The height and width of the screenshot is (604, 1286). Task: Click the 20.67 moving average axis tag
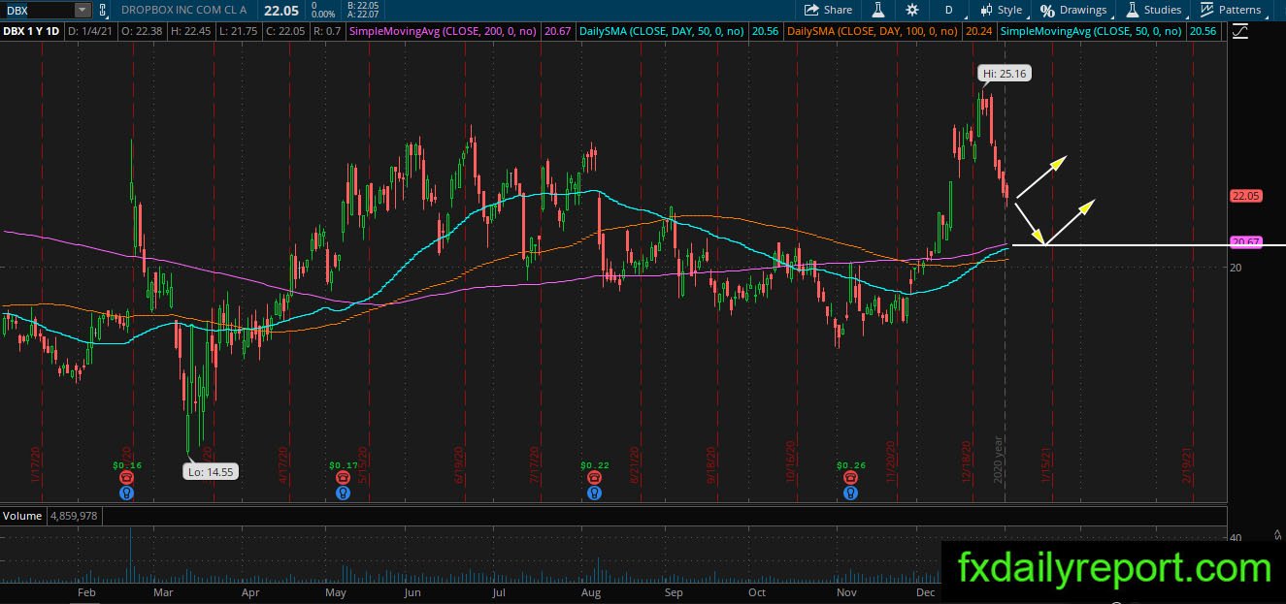[1245, 241]
